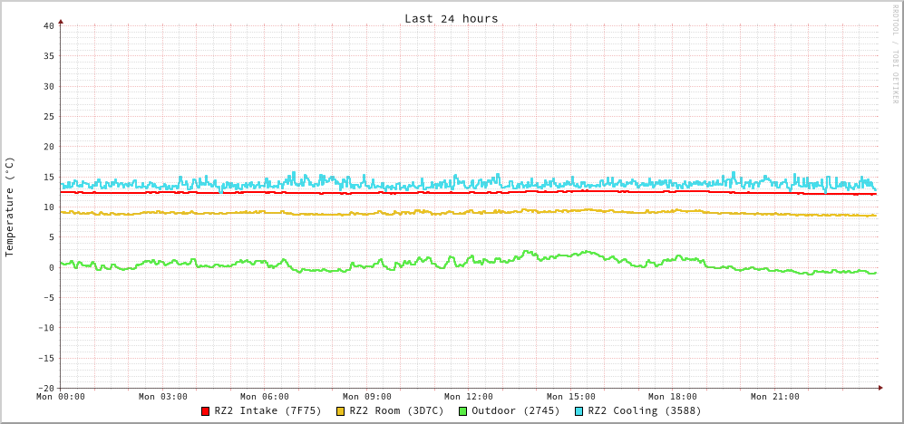Click the "Mon 18:00" time axis label

click(x=673, y=397)
